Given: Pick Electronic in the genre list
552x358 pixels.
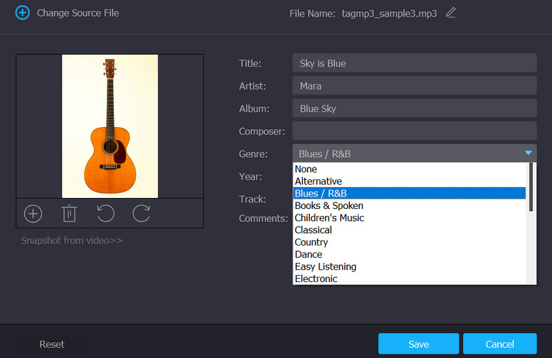Looking at the screenshot, I should 316,279.
